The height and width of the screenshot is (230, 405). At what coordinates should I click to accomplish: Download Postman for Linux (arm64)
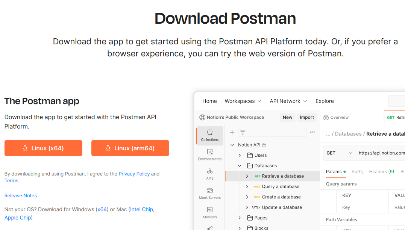tap(130, 148)
